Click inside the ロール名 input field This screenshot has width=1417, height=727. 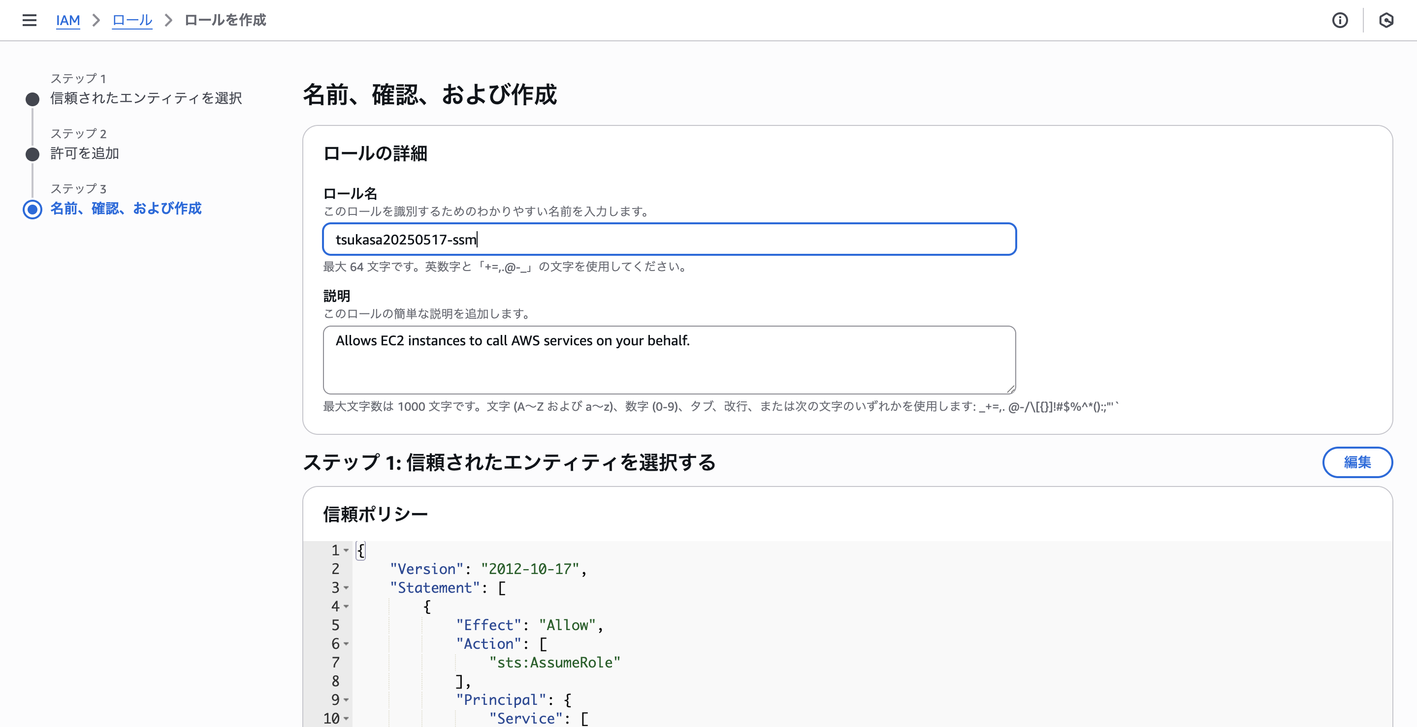[x=669, y=239]
